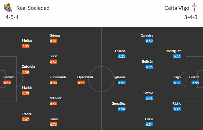Select player Beltrán's name

[148, 62]
